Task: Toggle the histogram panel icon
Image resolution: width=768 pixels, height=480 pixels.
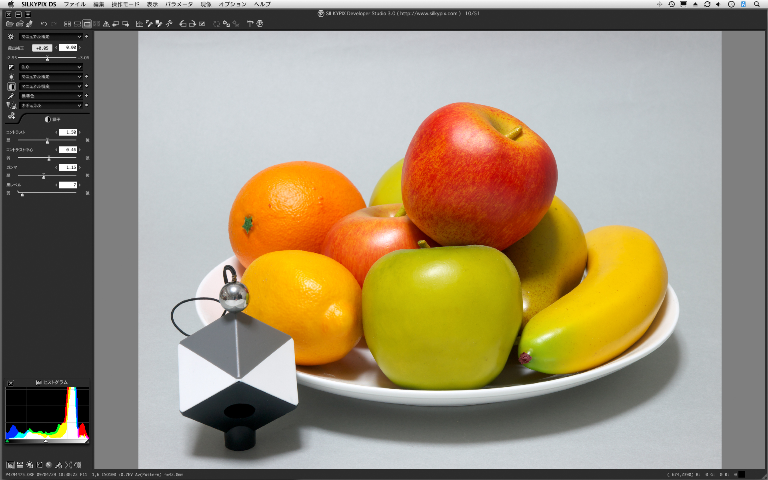Action: pyautogui.click(x=10, y=465)
